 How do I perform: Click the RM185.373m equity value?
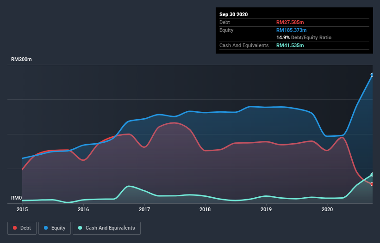(x=291, y=30)
